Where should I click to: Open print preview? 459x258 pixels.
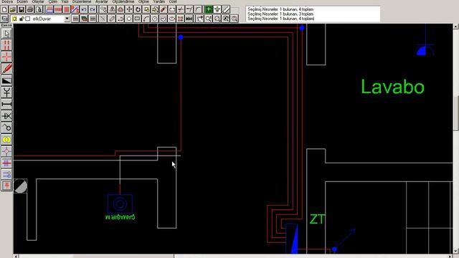(x=39, y=9)
